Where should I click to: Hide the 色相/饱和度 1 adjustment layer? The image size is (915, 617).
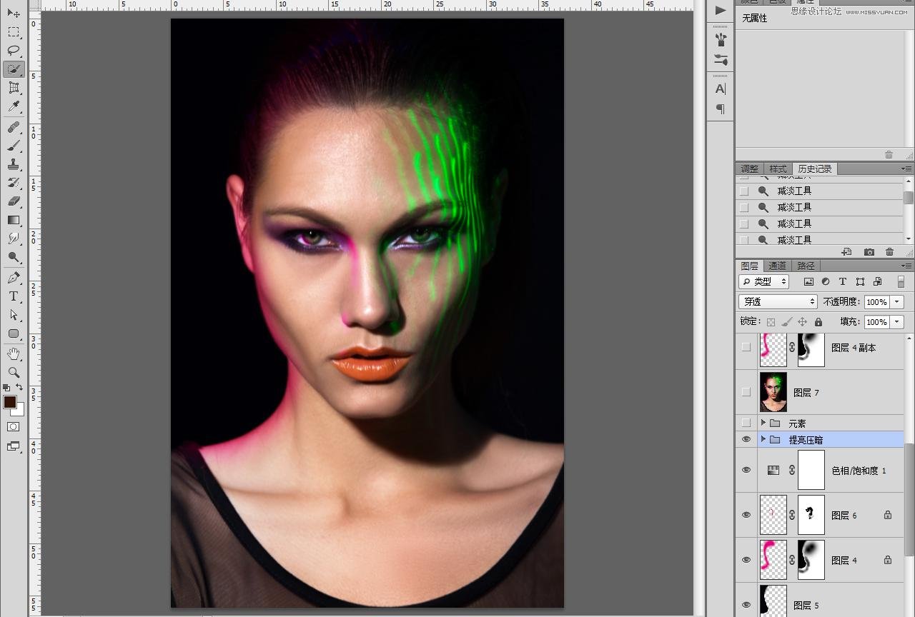(746, 470)
